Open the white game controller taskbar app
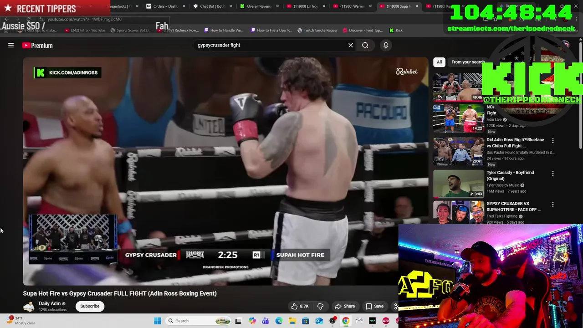Viewport: 583px width, 328px height. [x=359, y=321]
